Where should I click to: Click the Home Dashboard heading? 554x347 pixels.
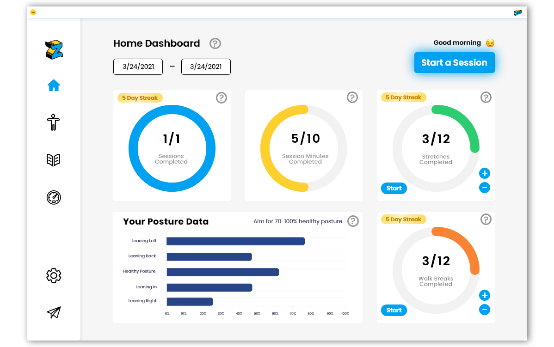156,43
